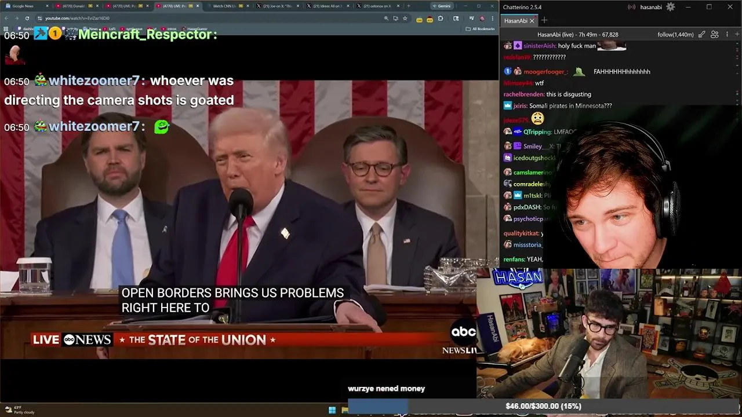Open jxiris username in chat
Viewport: 742px width, 417px height.
(x=521, y=106)
